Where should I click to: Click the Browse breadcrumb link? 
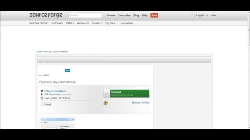[x=47, y=52]
